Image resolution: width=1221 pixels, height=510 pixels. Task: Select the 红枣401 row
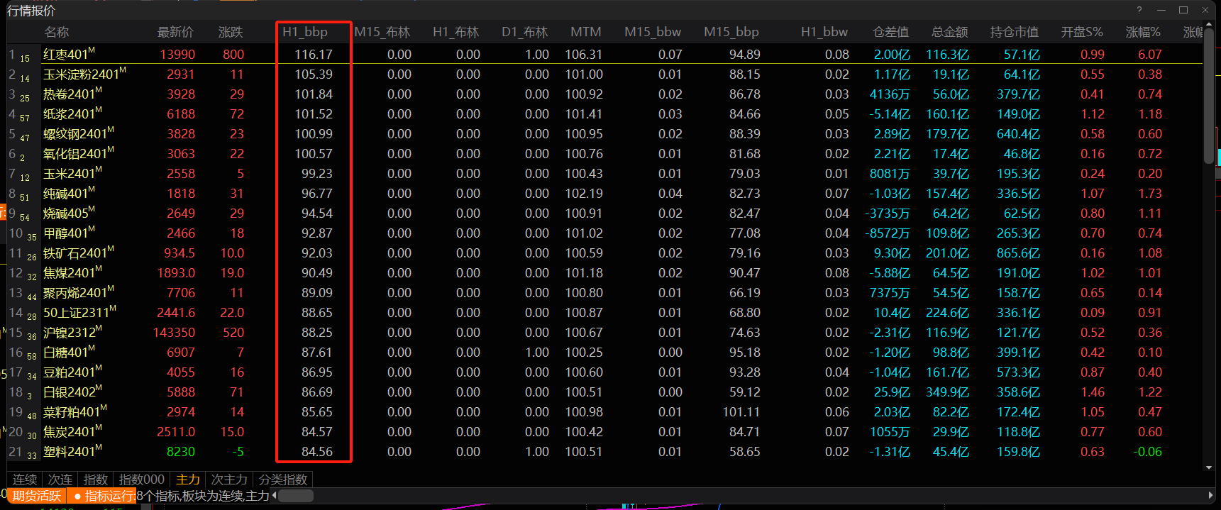[69, 55]
